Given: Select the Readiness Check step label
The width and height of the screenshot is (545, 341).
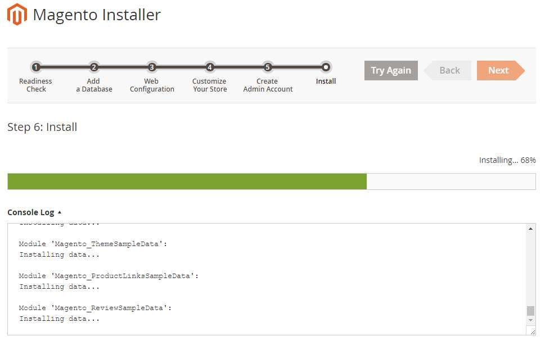Looking at the screenshot, I should (x=35, y=85).
